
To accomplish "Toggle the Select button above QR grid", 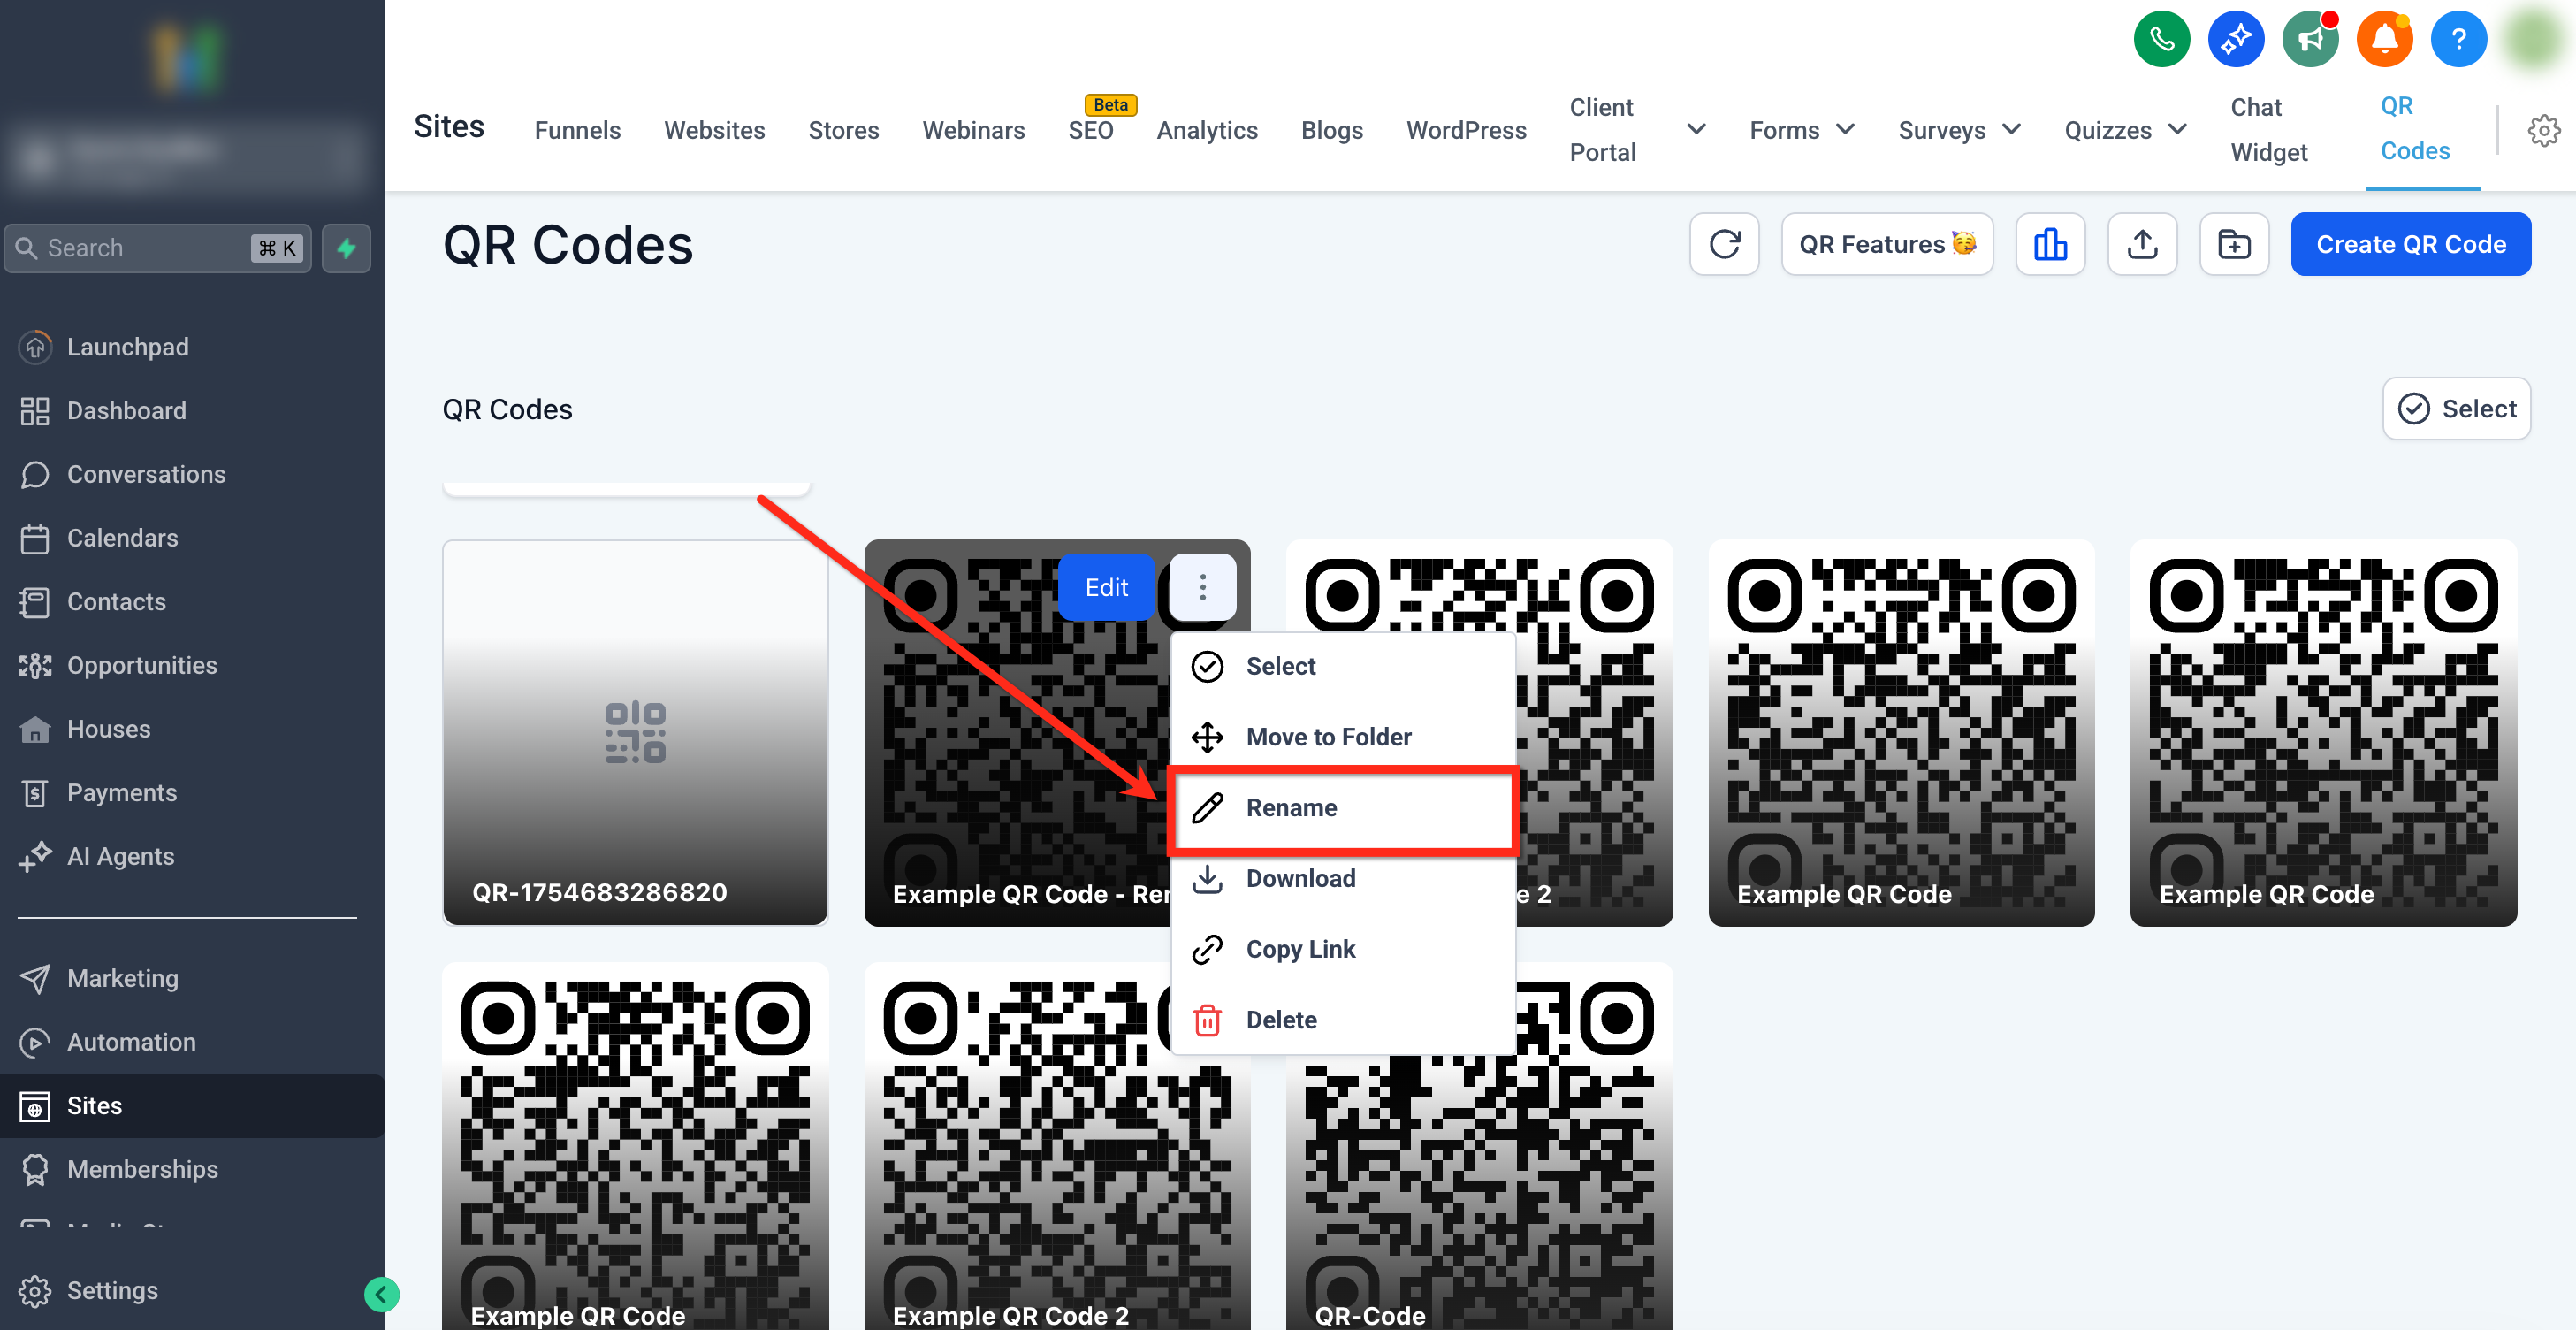I will click(2456, 408).
